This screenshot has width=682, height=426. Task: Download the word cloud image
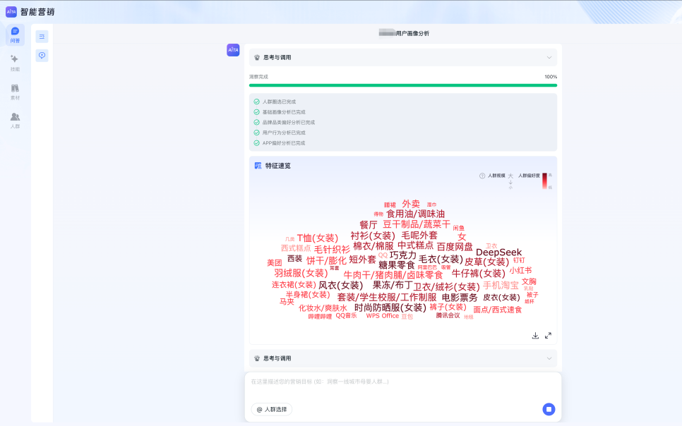(x=535, y=336)
